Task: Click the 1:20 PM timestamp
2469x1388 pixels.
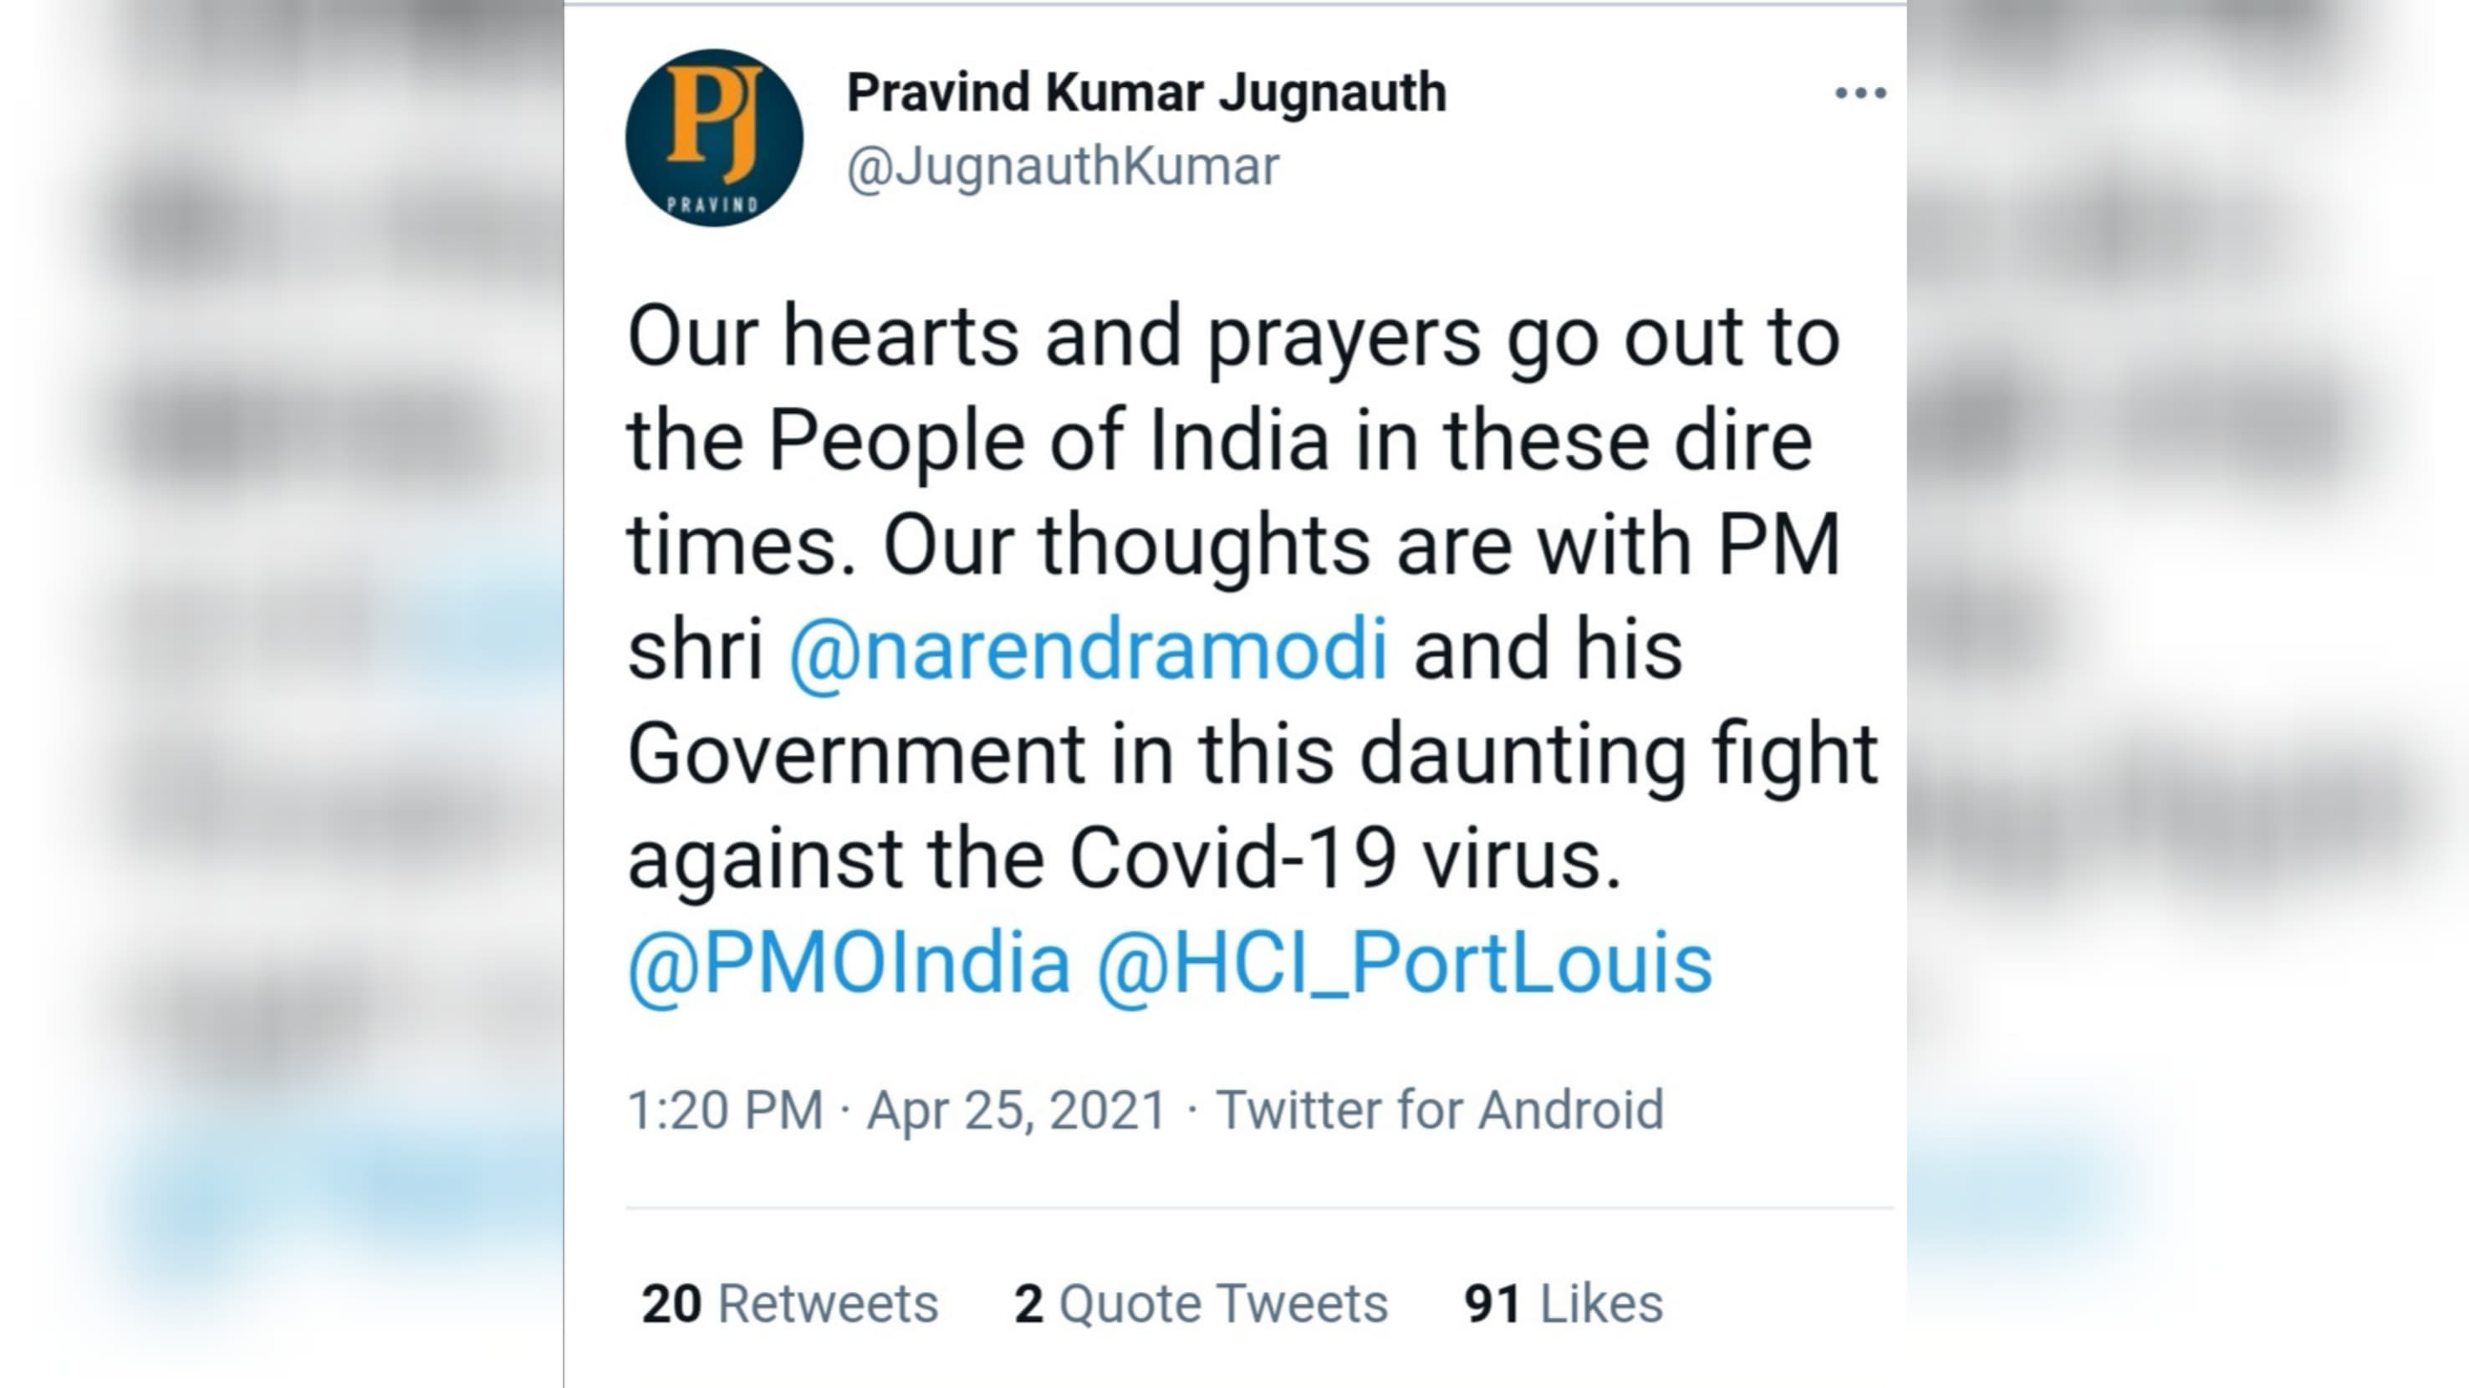Action: coord(726,1110)
